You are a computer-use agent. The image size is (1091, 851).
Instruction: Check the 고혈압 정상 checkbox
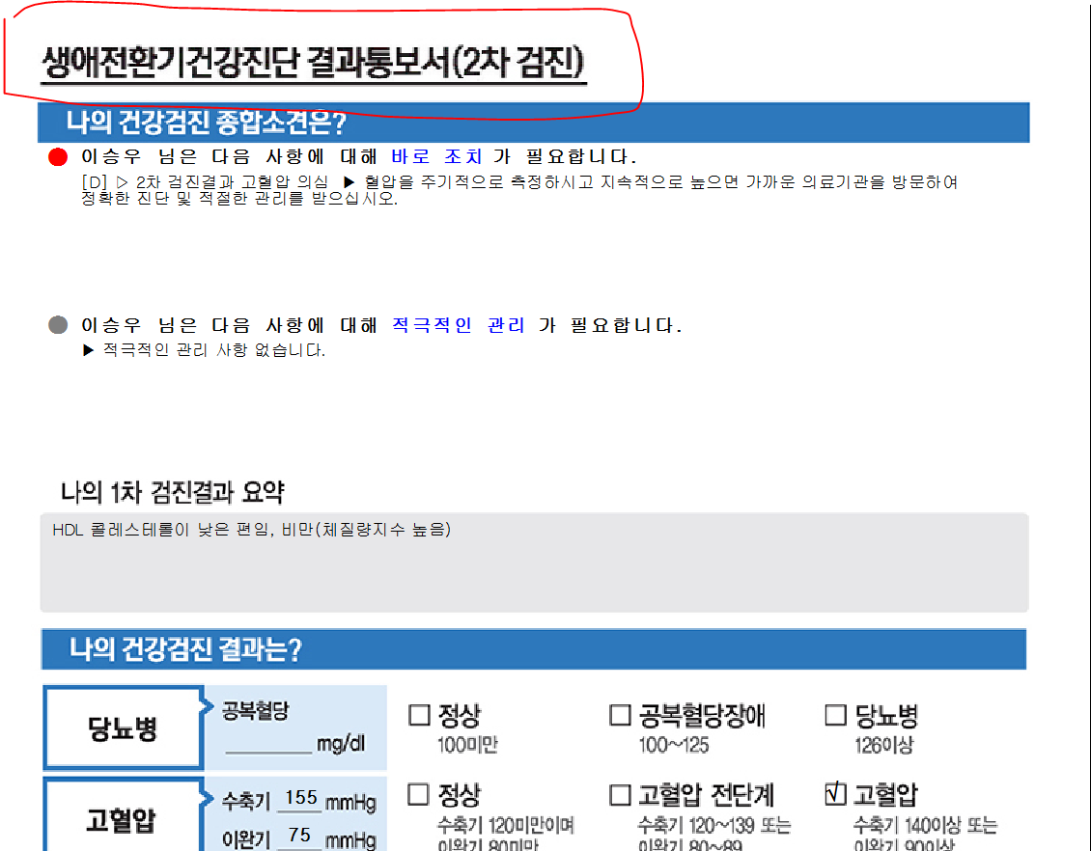pyautogui.click(x=418, y=794)
